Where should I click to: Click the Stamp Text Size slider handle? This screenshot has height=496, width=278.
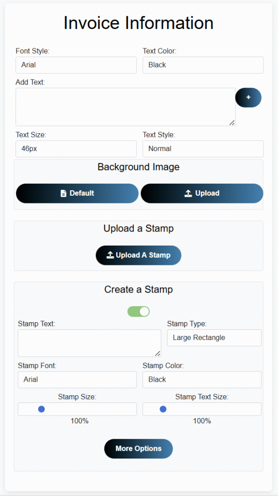point(163,409)
